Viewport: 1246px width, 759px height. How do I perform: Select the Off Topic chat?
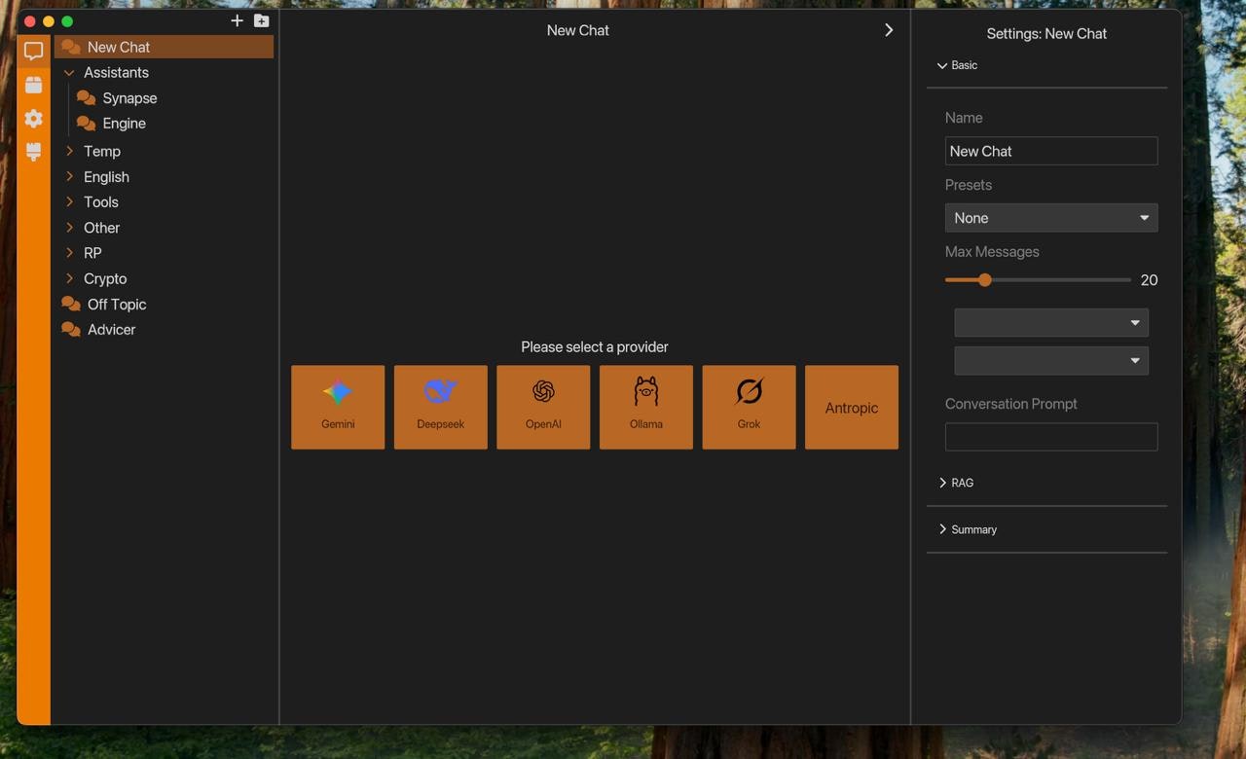115,304
